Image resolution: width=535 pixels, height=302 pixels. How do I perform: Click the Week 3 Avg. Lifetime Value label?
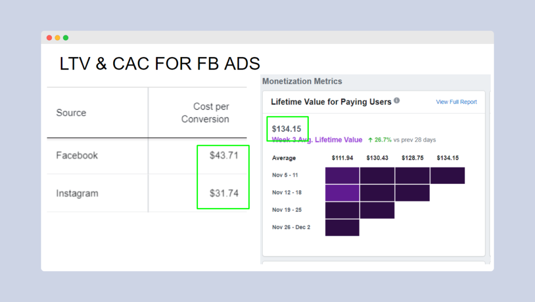[x=317, y=140]
